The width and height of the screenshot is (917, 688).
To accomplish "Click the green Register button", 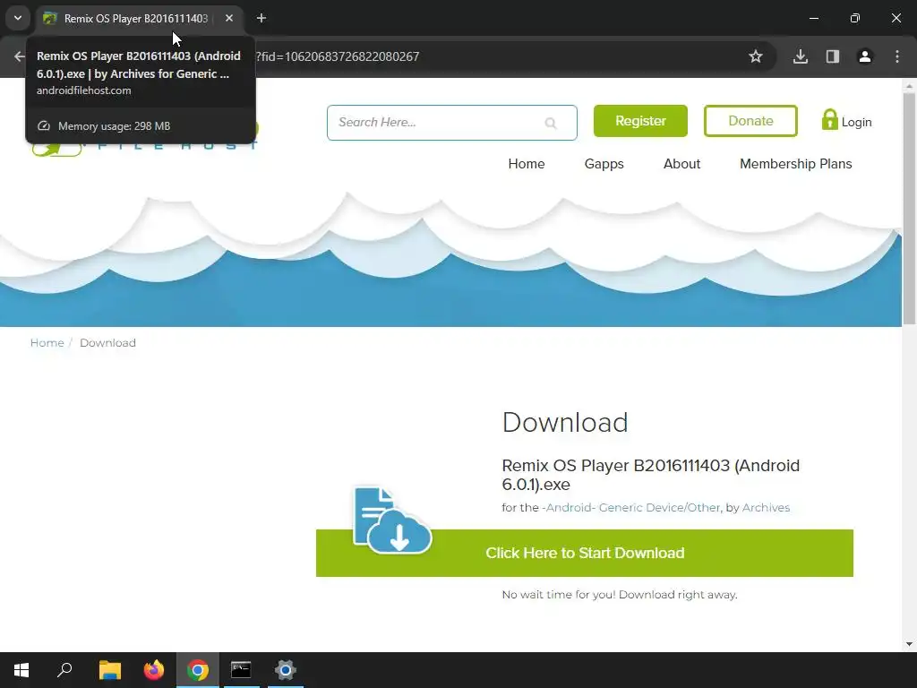I will (x=640, y=121).
